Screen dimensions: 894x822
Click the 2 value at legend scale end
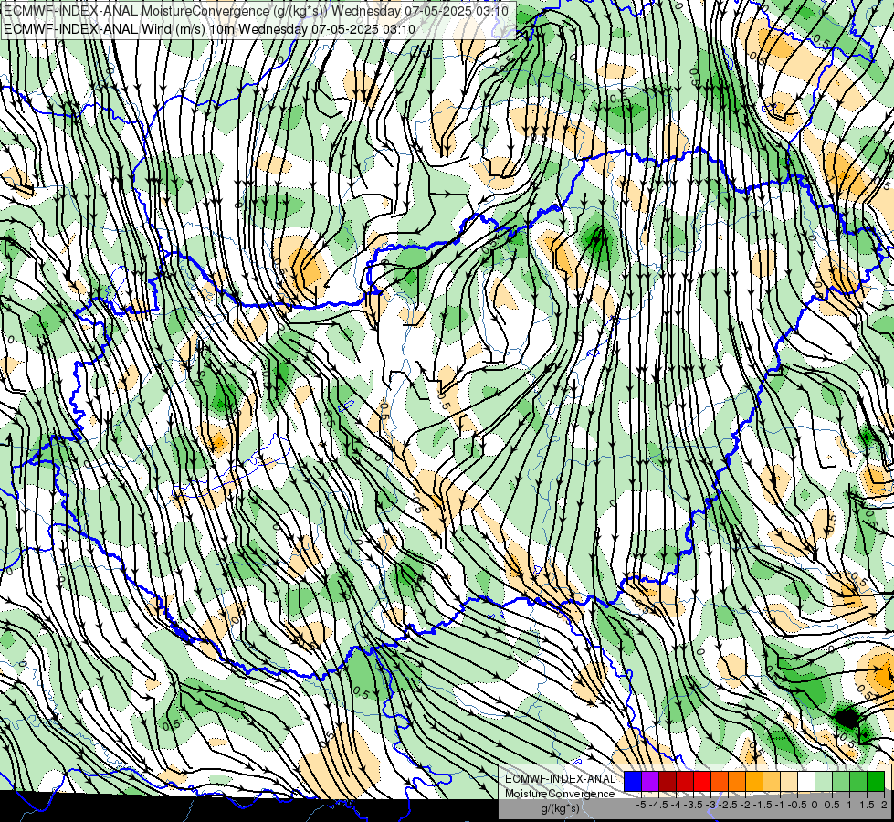click(884, 805)
